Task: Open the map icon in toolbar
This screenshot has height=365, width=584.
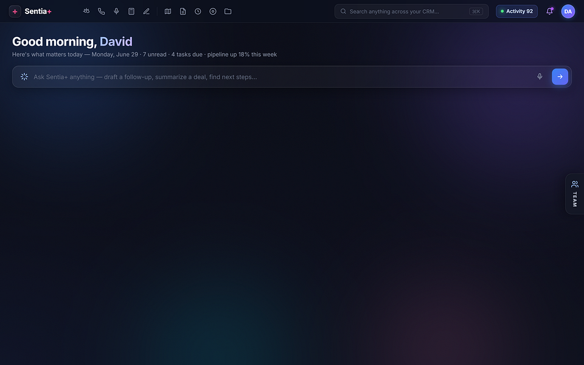Action: (x=168, y=11)
